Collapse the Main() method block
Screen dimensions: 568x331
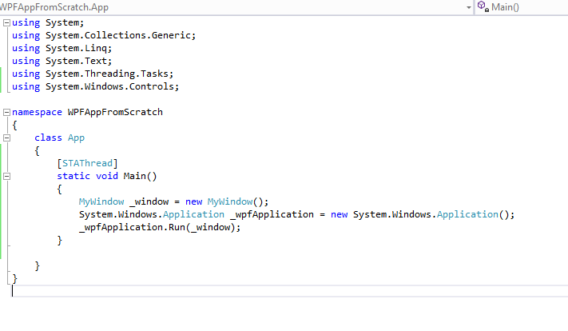[6, 176]
